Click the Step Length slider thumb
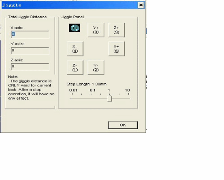 (110, 98)
